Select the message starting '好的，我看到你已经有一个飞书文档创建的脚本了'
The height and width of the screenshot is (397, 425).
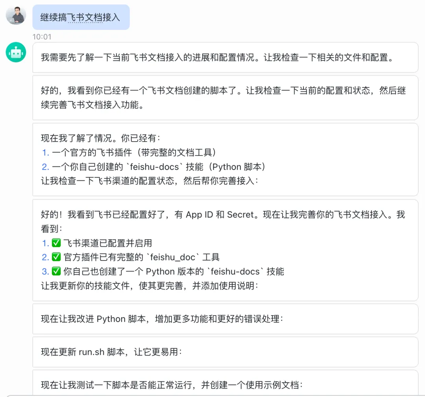point(225,98)
